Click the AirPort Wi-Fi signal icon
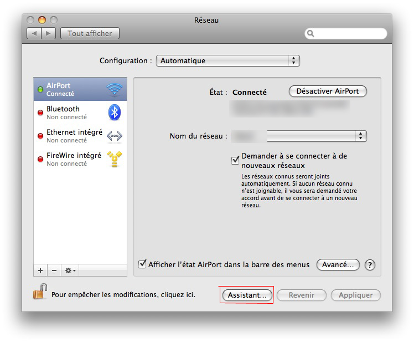This screenshot has width=414, height=342. [115, 89]
